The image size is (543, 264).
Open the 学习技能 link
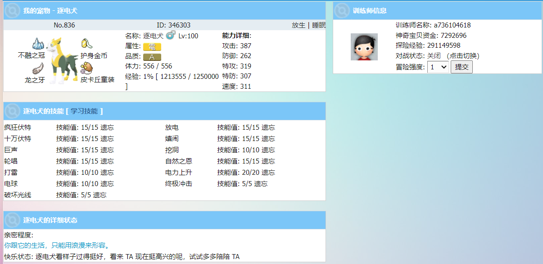click(84, 111)
